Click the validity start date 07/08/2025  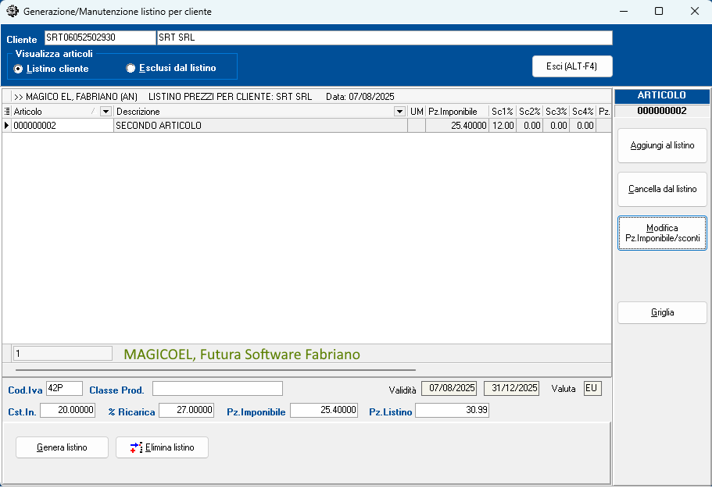[x=449, y=389]
